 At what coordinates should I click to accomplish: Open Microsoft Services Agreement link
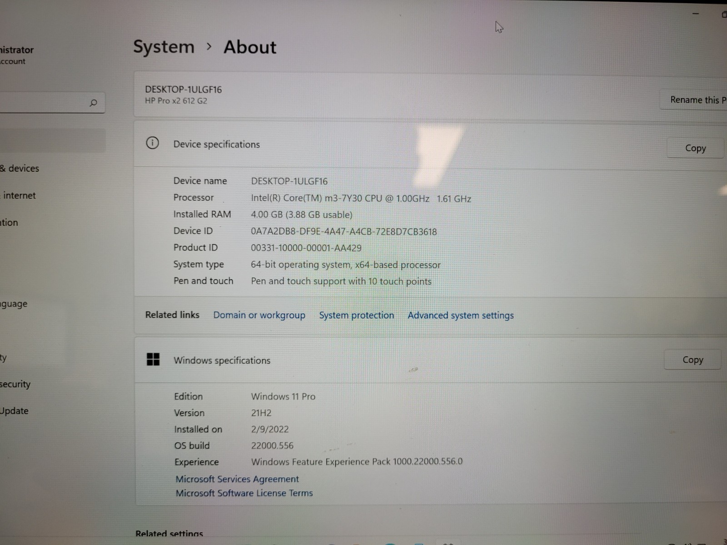click(237, 479)
